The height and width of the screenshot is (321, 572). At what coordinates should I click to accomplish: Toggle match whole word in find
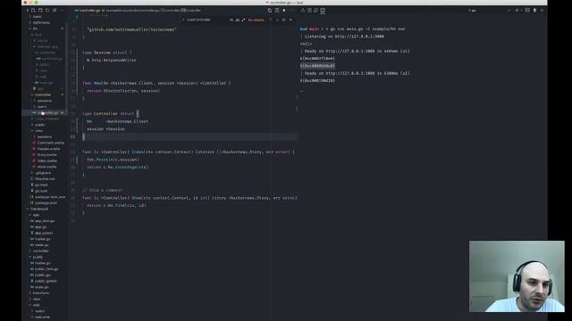tap(238, 20)
